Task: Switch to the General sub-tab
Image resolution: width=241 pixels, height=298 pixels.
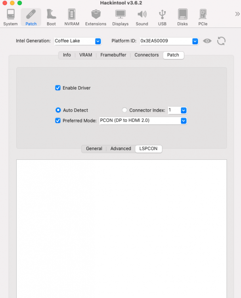Action: coord(94,149)
